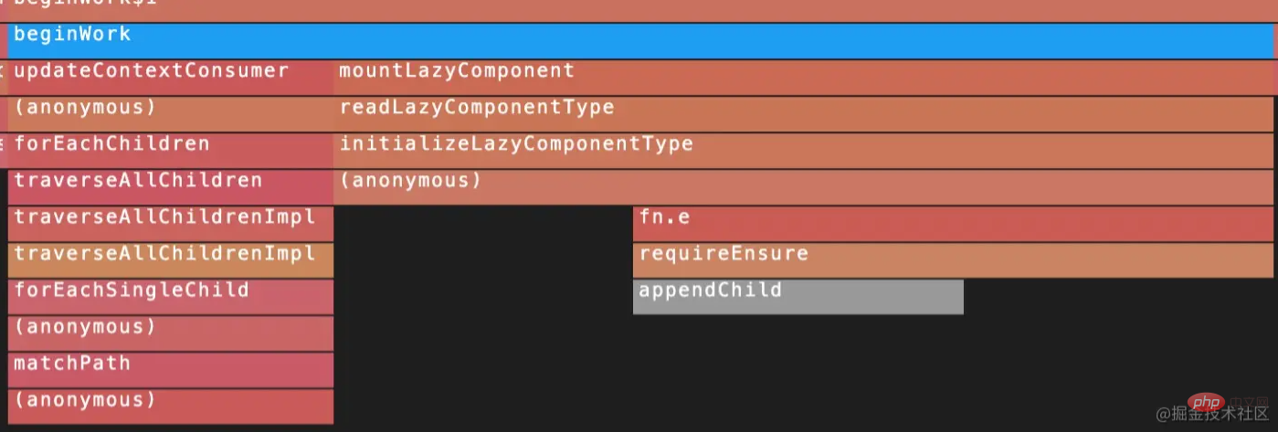The height and width of the screenshot is (432, 1278).
Task: Select the orange traverseAllChildrenImpl frame
Action: [170, 259]
